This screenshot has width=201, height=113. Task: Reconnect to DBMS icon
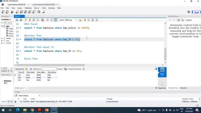click(x=44, y=12)
